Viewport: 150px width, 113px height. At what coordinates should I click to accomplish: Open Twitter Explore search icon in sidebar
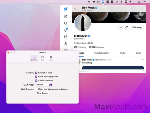66,23
